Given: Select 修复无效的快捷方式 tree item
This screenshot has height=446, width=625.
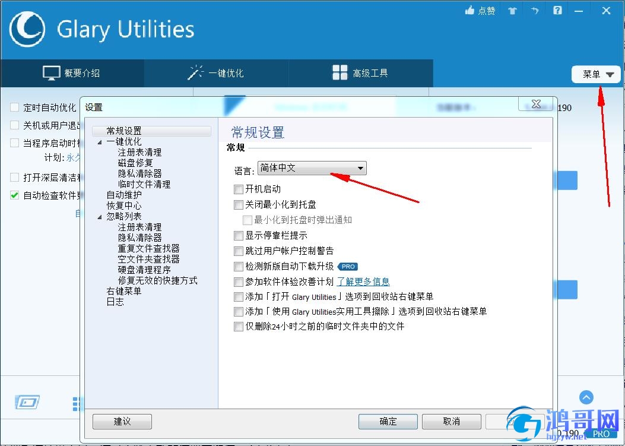Looking at the screenshot, I should coord(157,280).
